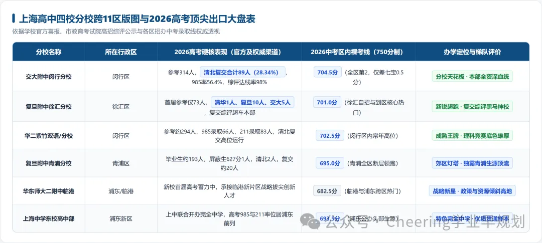542x243 pixels.
Task: Click the 战略新星·政策与资源倾斜高地 tag
Action: [x=472, y=190]
